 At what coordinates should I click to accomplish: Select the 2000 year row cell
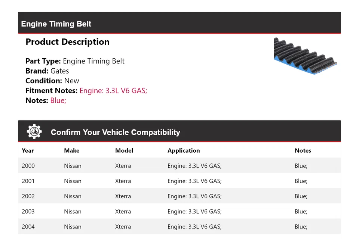tap(28, 166)
